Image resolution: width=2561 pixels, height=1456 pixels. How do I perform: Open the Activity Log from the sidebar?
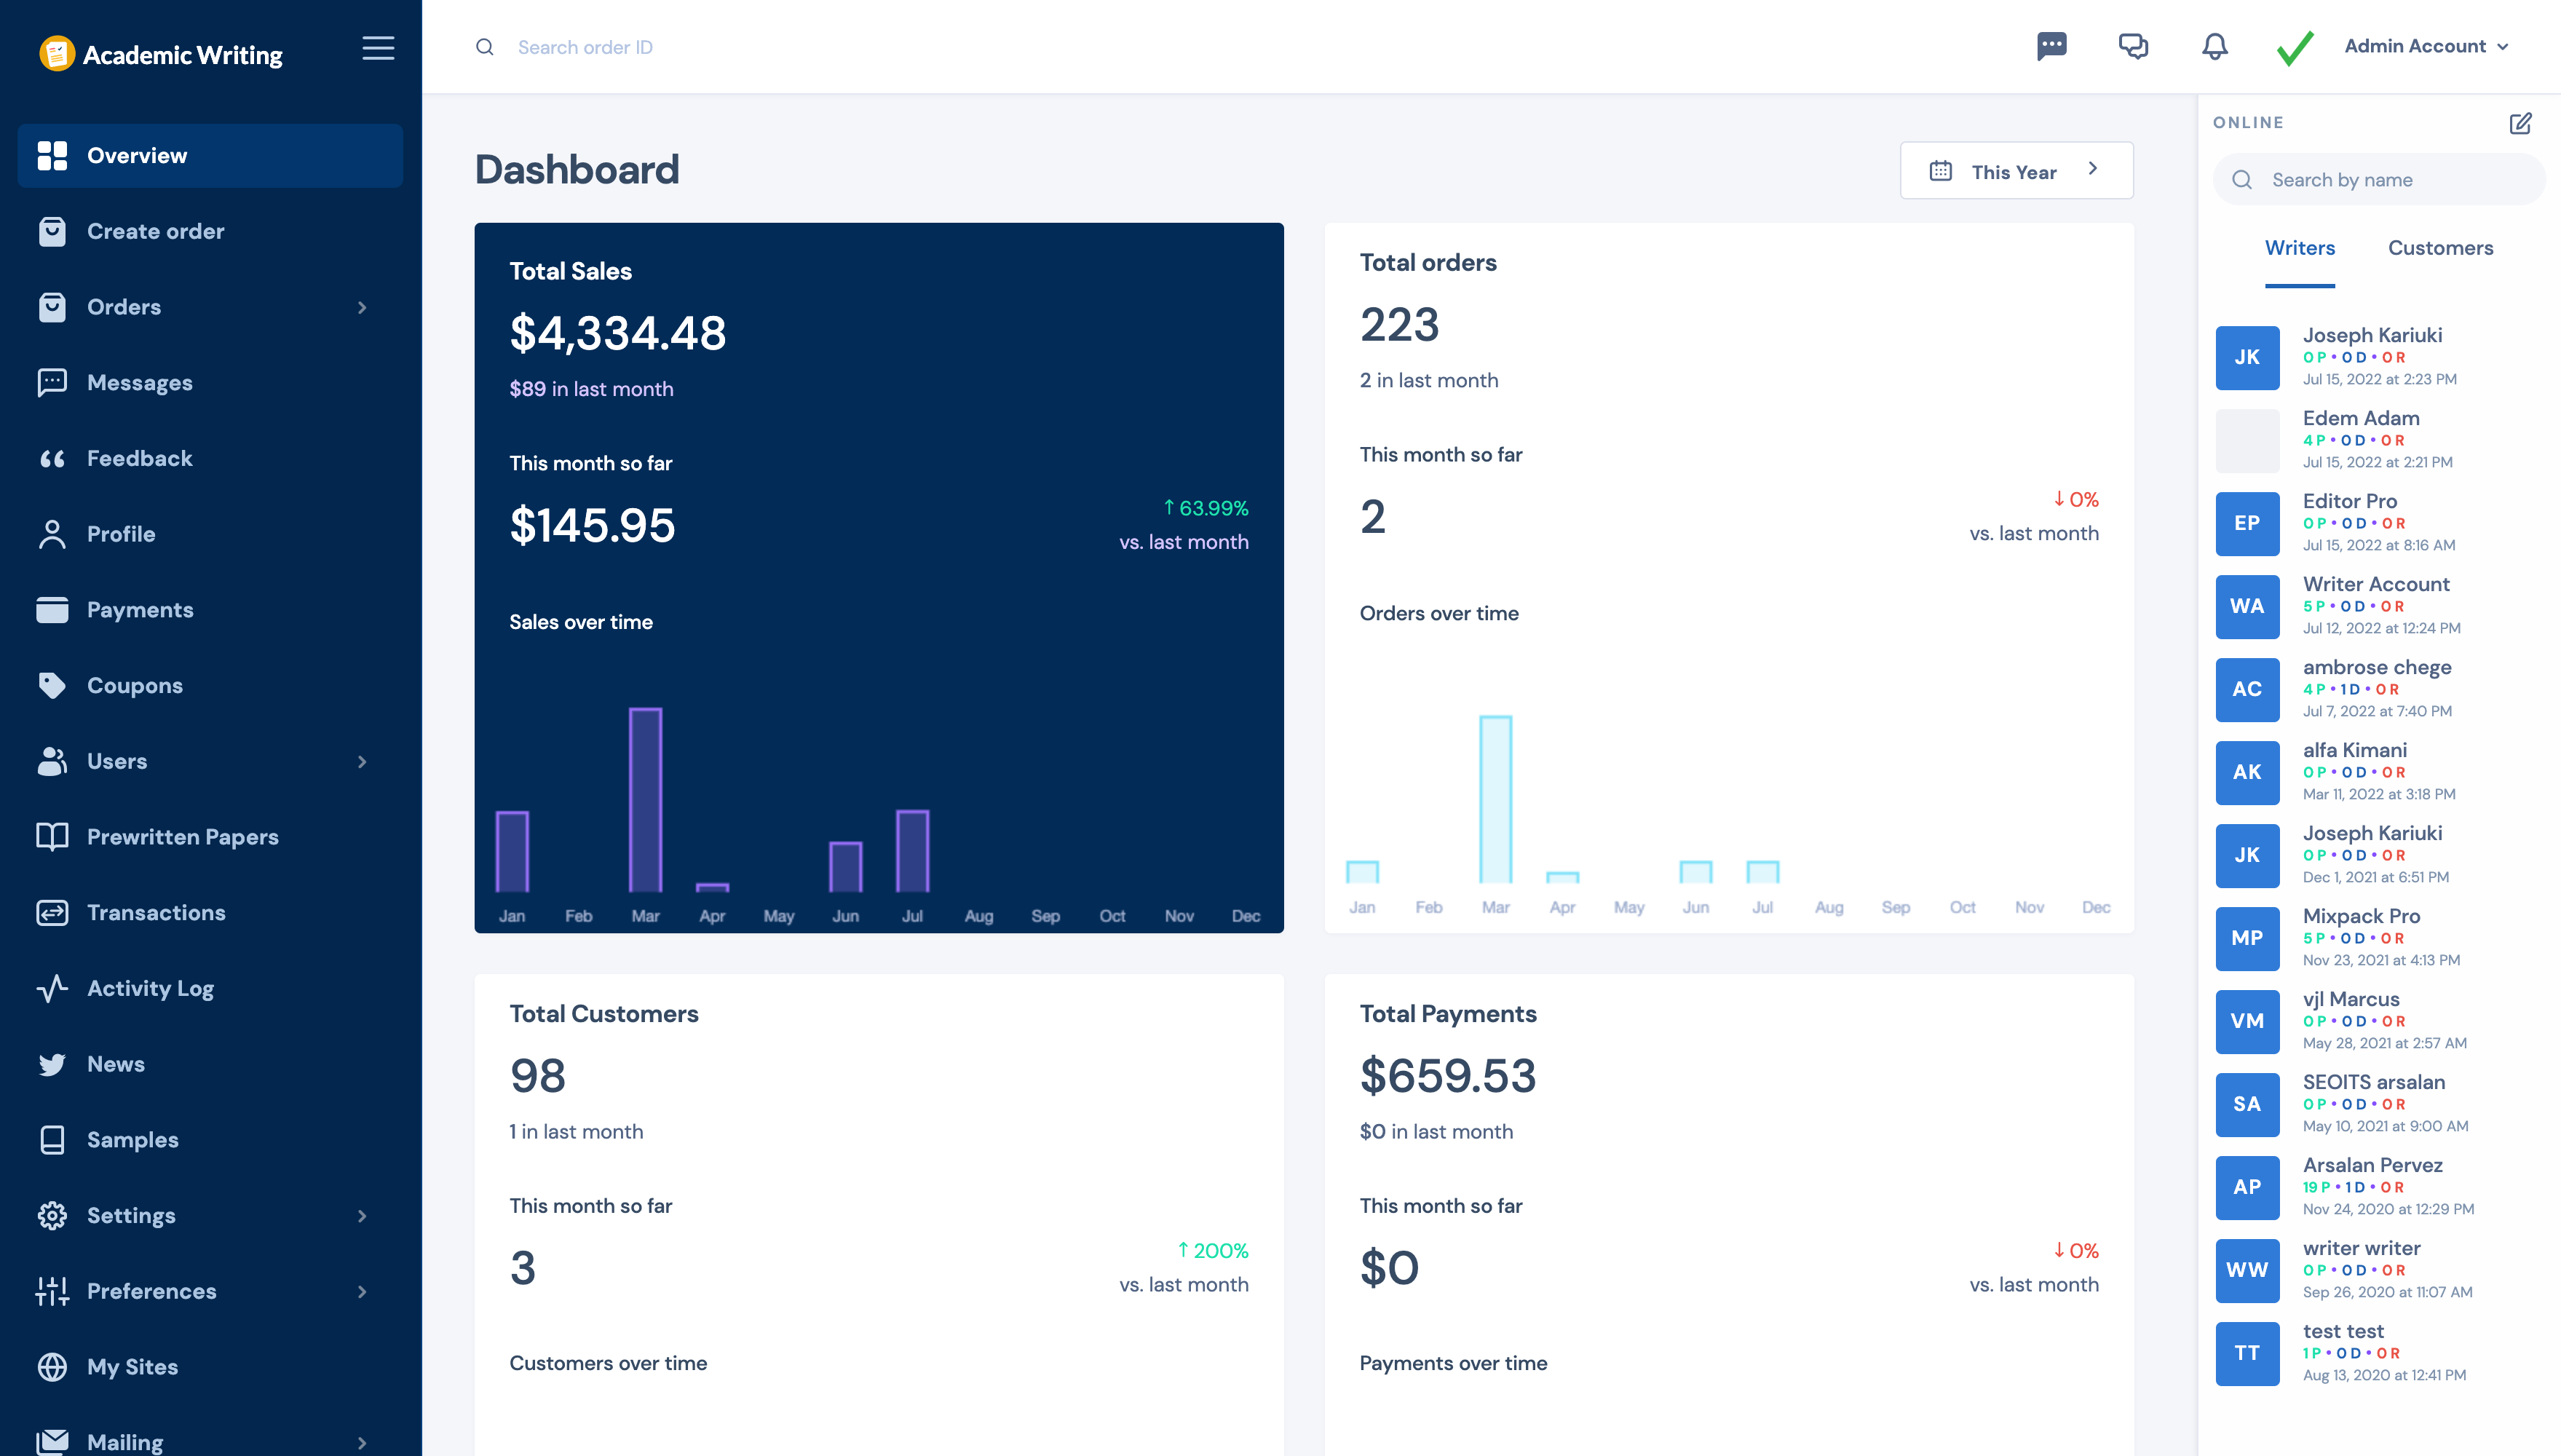click(150, 988)
